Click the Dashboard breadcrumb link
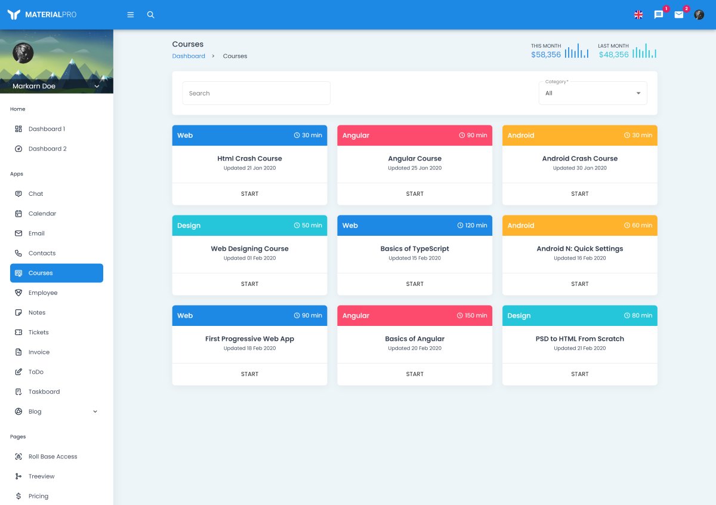Image resolution: width=716 pixels, height=505 pixels. [189, 56]
